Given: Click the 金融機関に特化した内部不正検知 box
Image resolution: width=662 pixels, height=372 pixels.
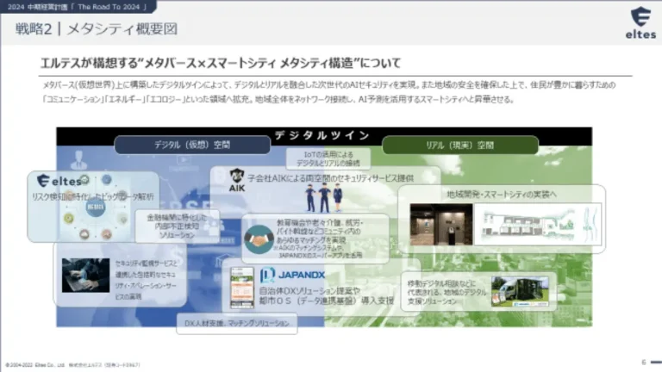Looking at the screenshot, I should 178,226.
